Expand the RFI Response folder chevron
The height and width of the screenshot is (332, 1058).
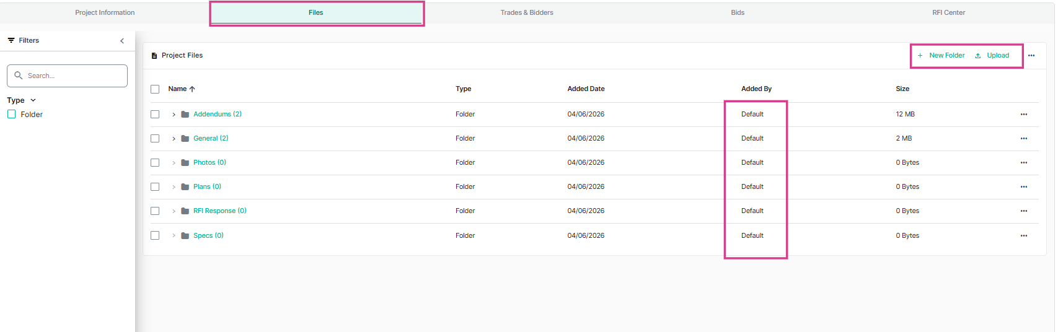(x=174, y=211)
